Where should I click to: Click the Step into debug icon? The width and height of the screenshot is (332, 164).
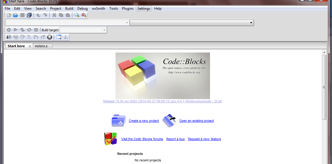click(x=36, y=37)
